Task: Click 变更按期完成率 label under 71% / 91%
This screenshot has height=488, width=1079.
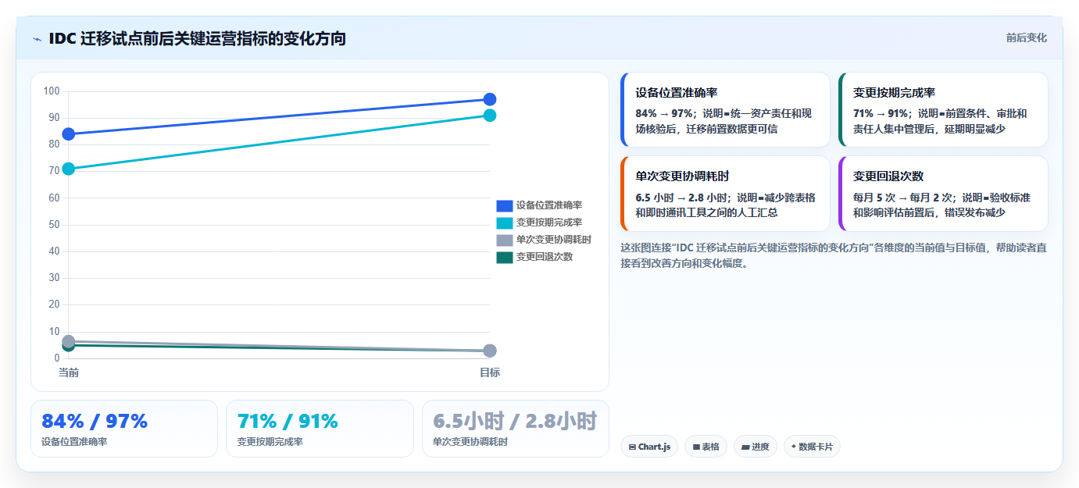Action: pos(270,442)
